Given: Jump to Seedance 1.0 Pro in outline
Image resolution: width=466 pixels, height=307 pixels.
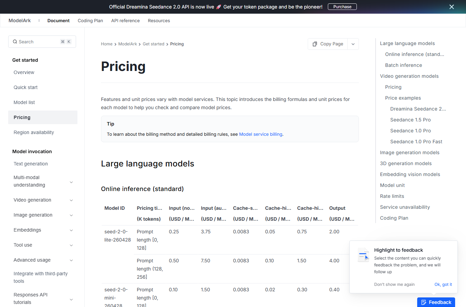Looking at the screenshot, I should click(x=410, y=131).
